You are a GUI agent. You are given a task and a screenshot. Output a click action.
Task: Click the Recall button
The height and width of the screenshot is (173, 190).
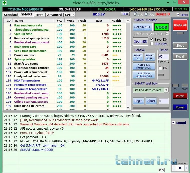[180, 57]
